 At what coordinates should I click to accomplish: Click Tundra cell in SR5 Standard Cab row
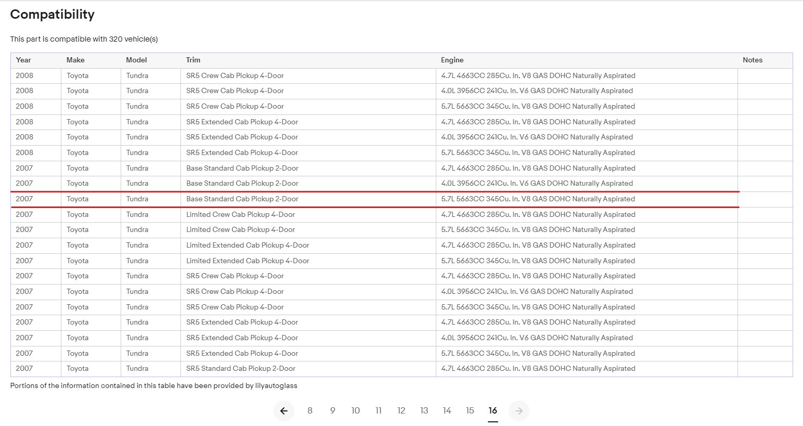tap(151, 369)
